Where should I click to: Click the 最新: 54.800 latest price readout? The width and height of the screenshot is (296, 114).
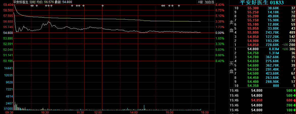[63, 2]
